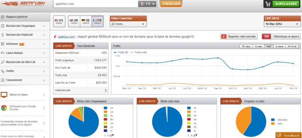Expand the Recherche de Mot-Clé arrow
The width and height of the screenshot is (302, 138).
tap(44, 62)
